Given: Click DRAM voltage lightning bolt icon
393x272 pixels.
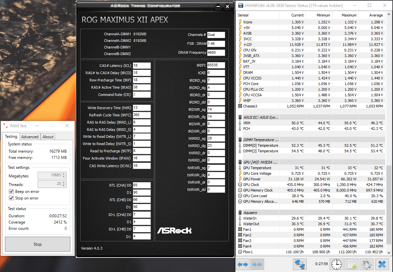Looking at the screenshot, I should pyautogui.click(x=240, y=73).
